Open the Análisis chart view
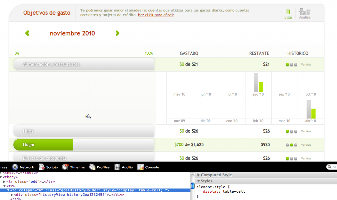The height and width of the screenshot is (200, 337). tap(305, 13)
